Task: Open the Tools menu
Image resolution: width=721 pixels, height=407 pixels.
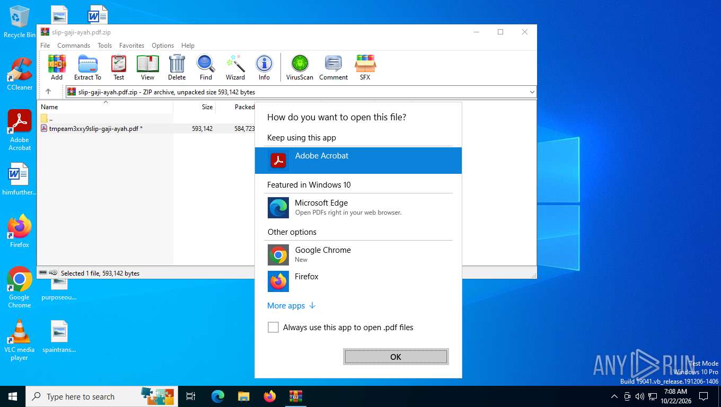Action: coord(104,46)
